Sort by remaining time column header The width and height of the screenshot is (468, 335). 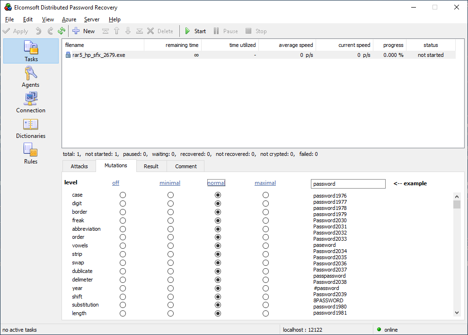tap(173, 45)
